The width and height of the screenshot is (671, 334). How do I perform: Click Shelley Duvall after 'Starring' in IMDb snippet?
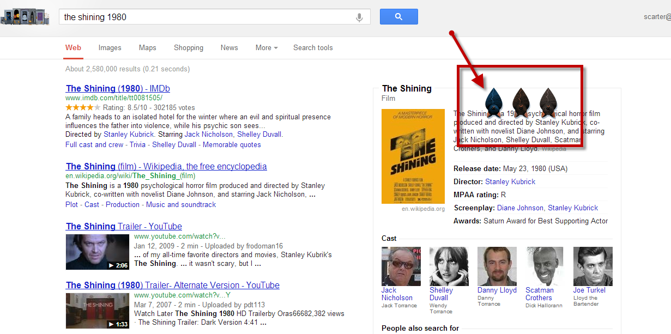coord(258,134)
